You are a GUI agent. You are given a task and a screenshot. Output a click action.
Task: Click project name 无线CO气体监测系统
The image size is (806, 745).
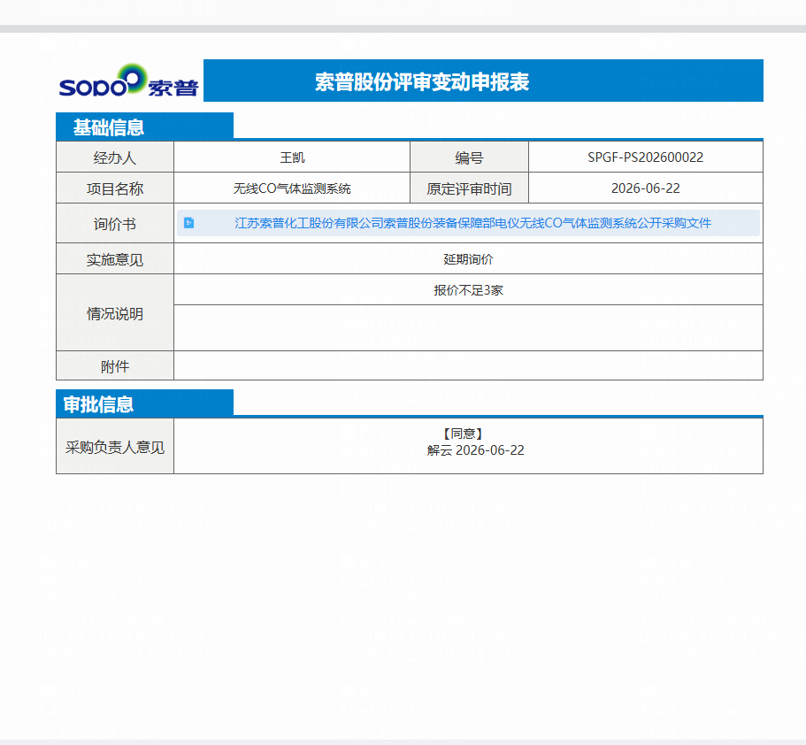click(292, 188)
